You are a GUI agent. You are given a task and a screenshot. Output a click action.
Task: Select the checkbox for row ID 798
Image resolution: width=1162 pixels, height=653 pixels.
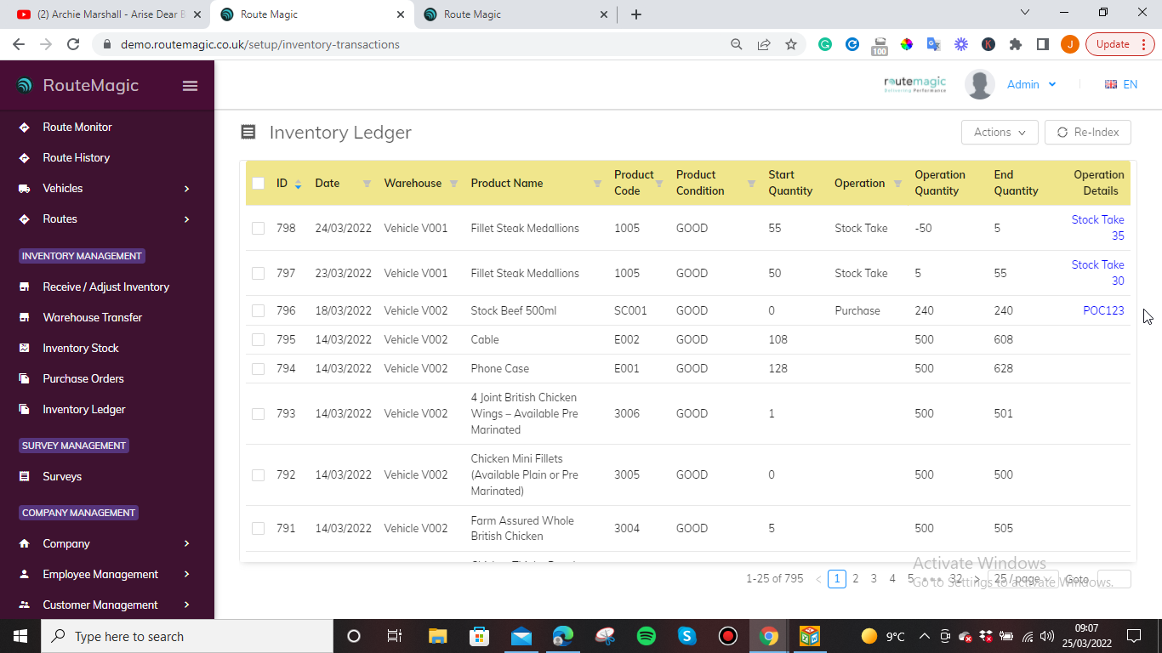[x=259, y=229]
